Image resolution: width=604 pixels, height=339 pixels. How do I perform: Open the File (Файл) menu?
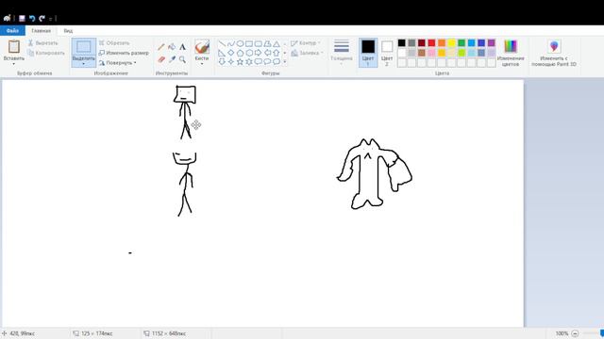12,30
